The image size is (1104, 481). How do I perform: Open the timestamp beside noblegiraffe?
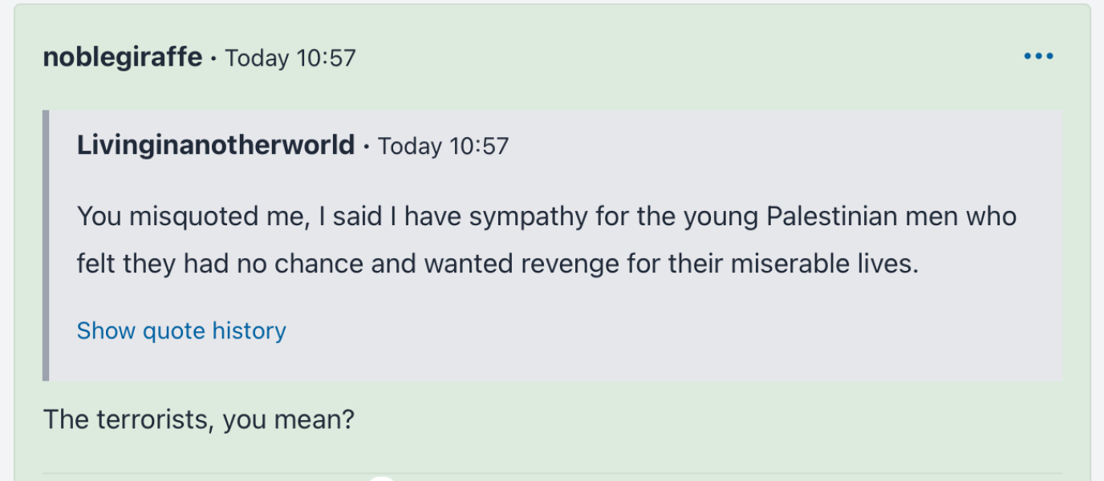tap(290, 59)
